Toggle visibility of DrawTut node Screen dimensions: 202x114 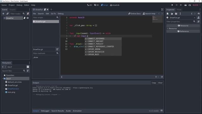28,18
